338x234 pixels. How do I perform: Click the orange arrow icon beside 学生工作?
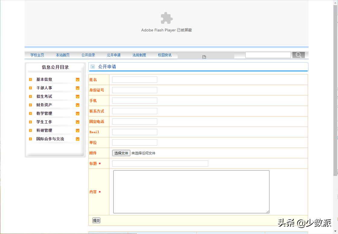point(30,122)
